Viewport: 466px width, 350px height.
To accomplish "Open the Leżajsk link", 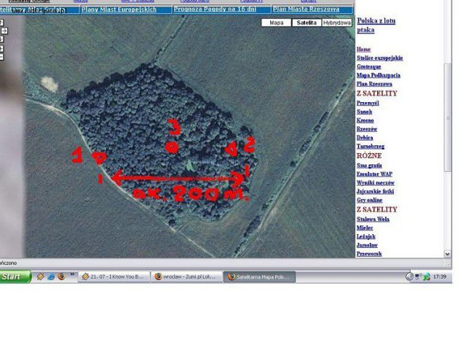I will 366,236.
